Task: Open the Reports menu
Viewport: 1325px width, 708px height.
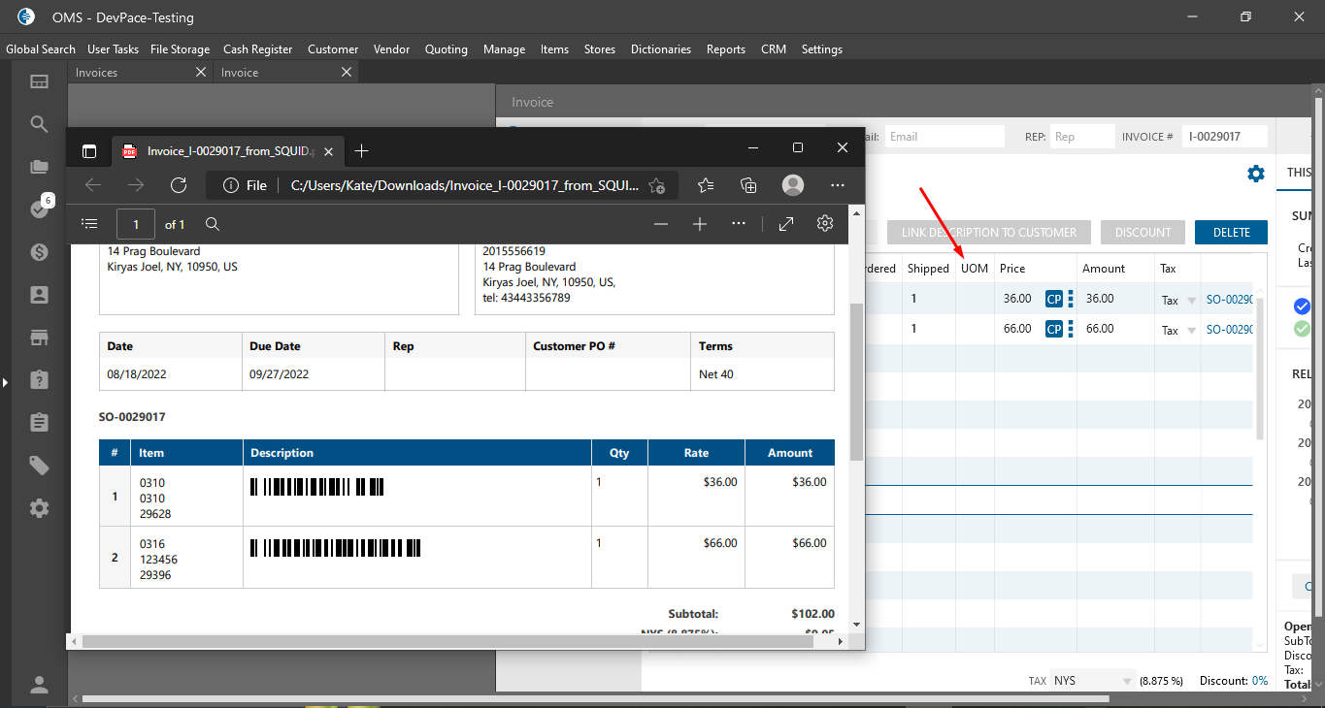Action: (x=725, y=49)
